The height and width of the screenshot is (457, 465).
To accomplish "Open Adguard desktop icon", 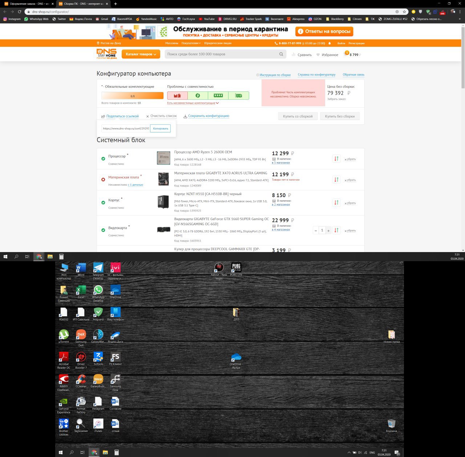I will click(98, 314).
